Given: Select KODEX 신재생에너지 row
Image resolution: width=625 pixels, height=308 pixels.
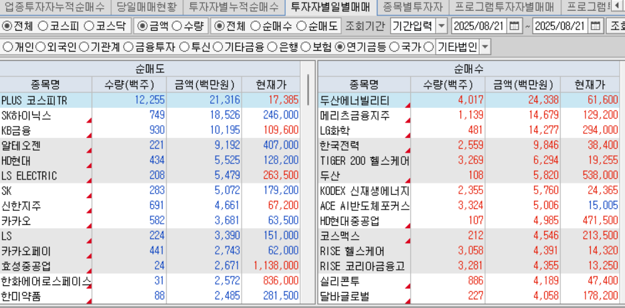Looking at the screenshot, I should point(468,191).
